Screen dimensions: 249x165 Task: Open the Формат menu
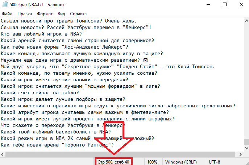pyautogui.click(x=45, y=14)
